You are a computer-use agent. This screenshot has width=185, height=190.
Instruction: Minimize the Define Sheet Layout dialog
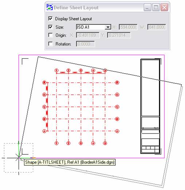(147, 7)
